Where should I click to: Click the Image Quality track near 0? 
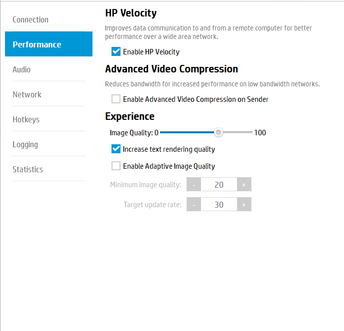[x=163, y=132]
